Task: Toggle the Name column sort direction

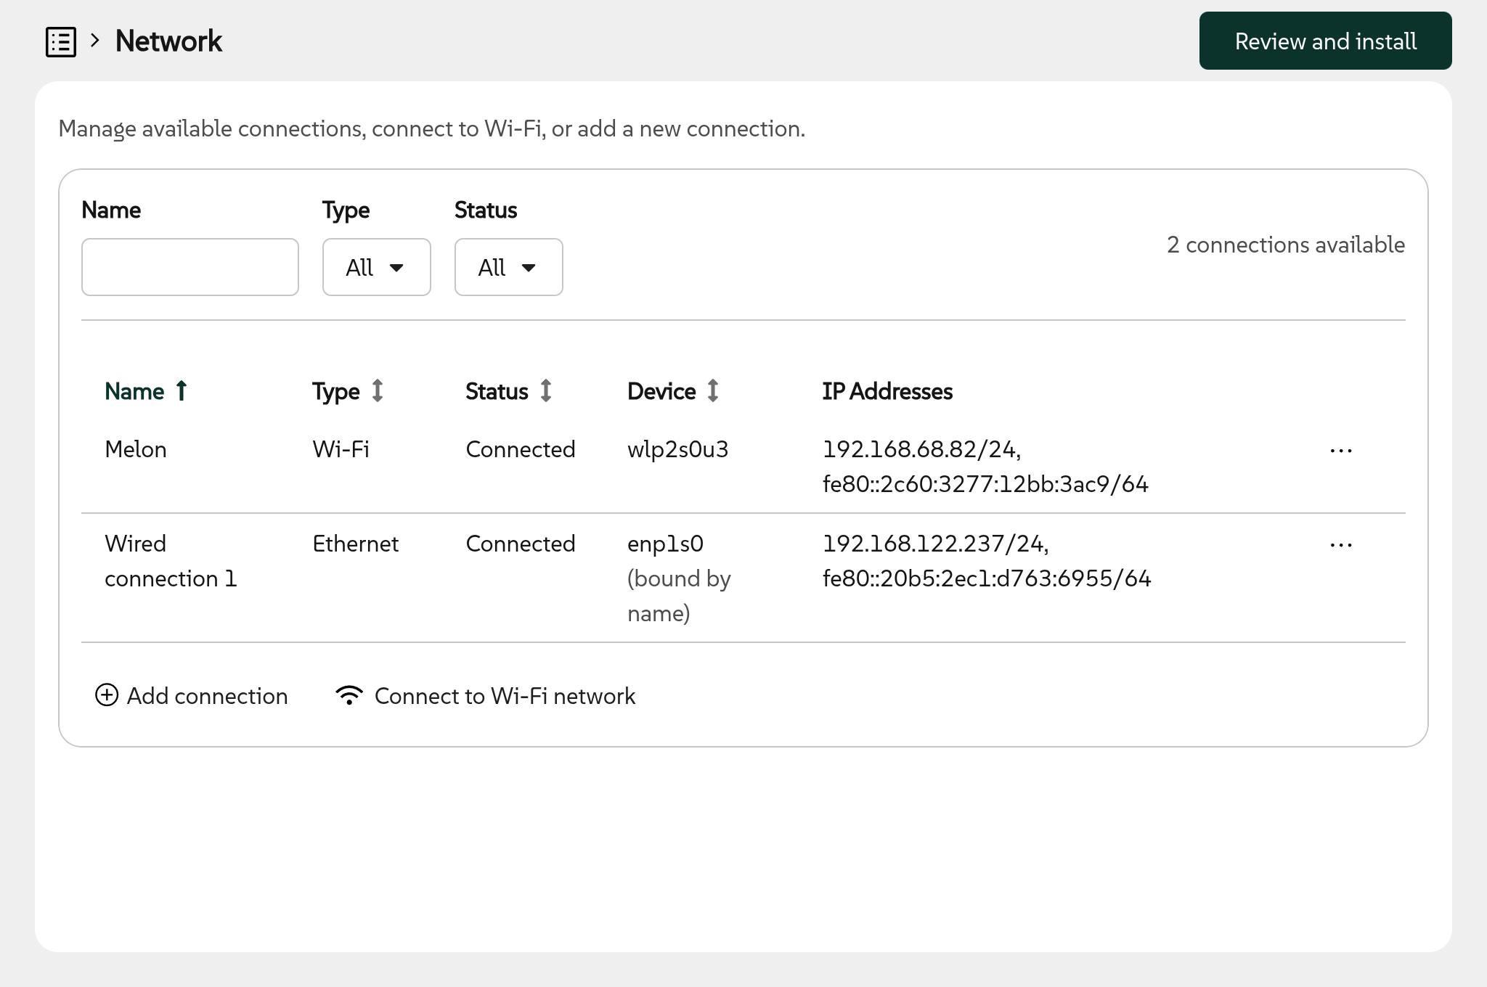Action: [180, 391]
